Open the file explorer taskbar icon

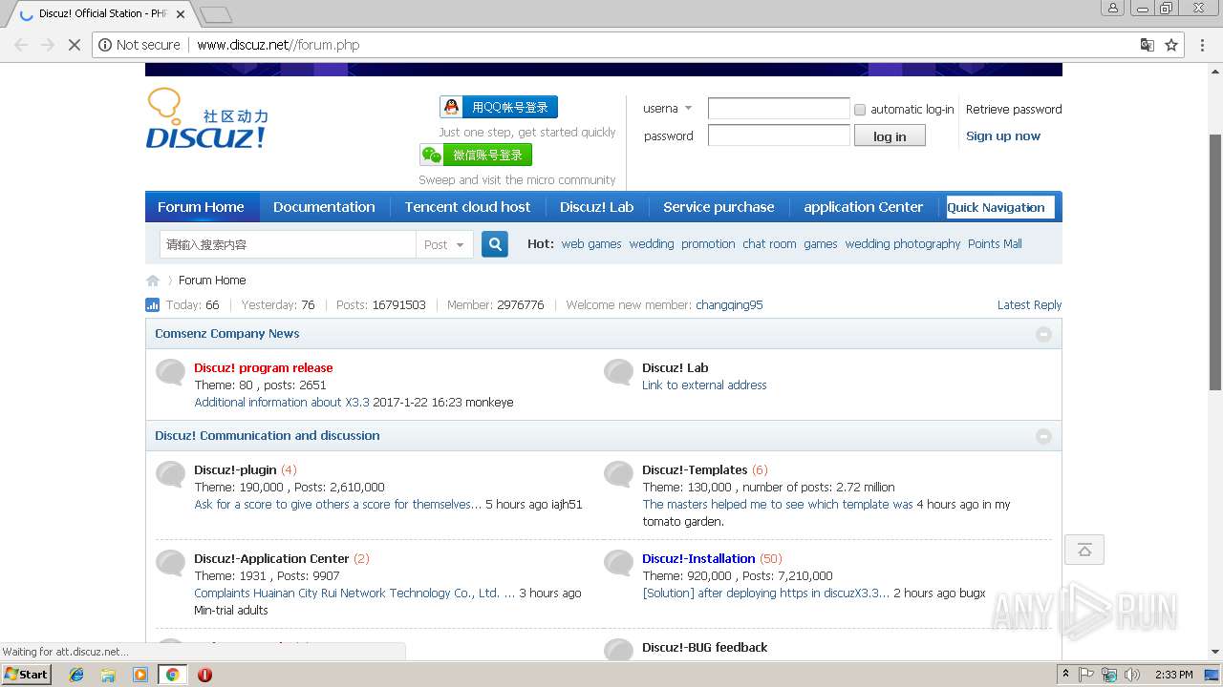pos(108,675)
